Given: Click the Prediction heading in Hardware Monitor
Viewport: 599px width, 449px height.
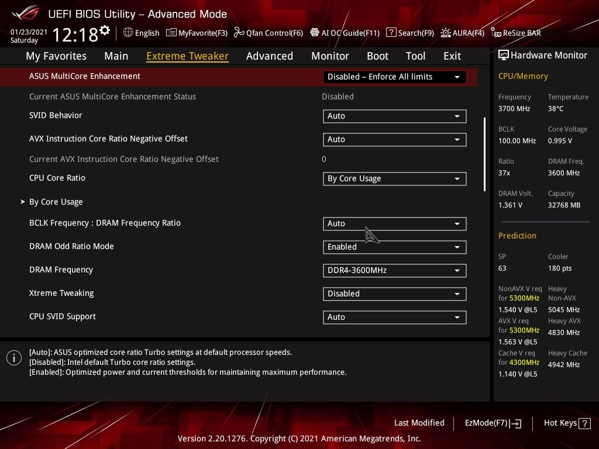Looking at the screenshot, I should 517,236.
